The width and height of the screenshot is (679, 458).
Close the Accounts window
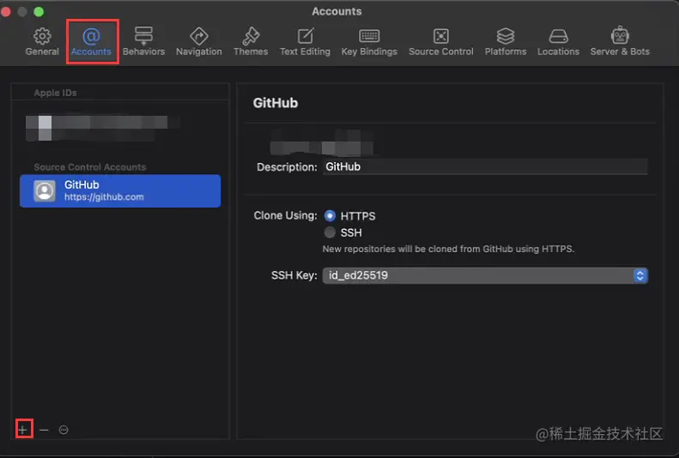pos(6,12)
